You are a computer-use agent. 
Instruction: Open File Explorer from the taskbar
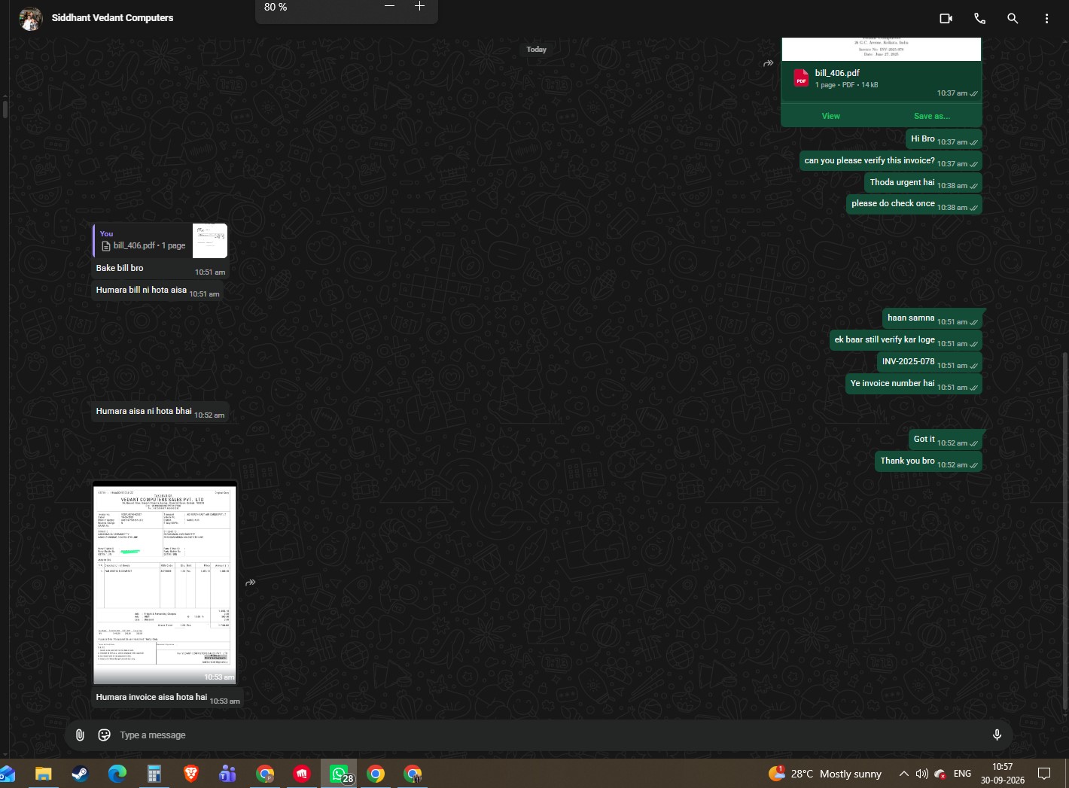point(43,774)
